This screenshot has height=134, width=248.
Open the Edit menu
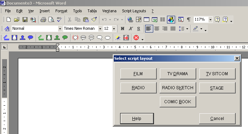click(x=19, y=11)
